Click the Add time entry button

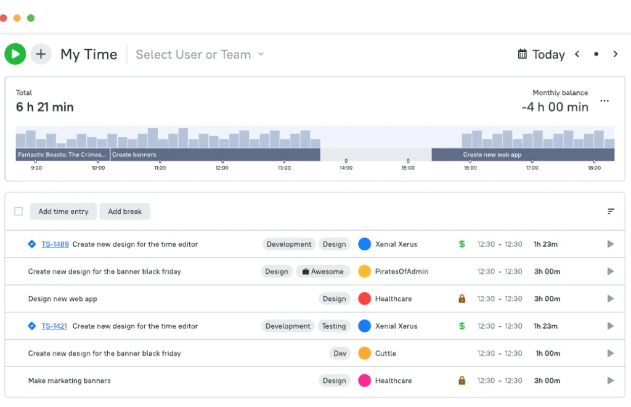click(63, 212)
